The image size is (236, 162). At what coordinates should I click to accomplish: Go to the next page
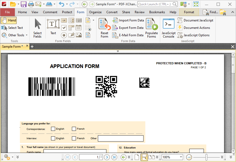(107, 157)
